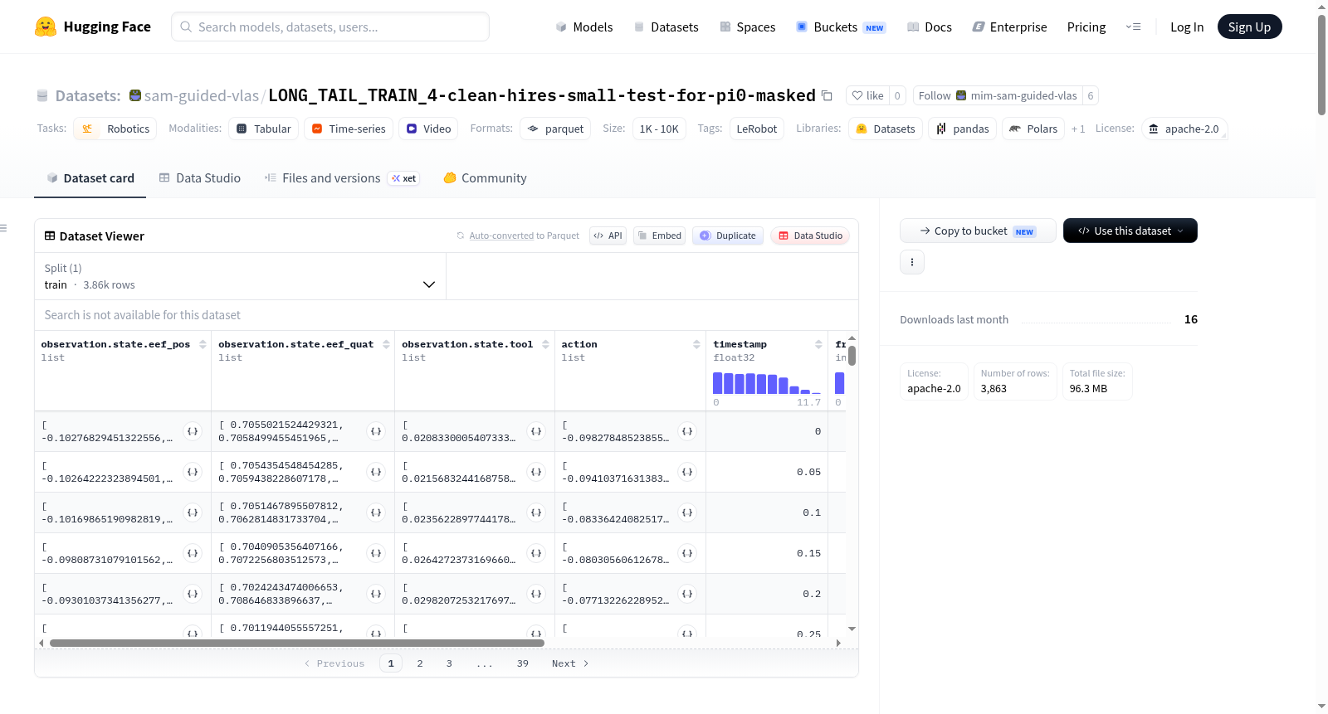Click the Video modality tag
The height and width of the screenshot is (714, 1328).
point(428,129)
